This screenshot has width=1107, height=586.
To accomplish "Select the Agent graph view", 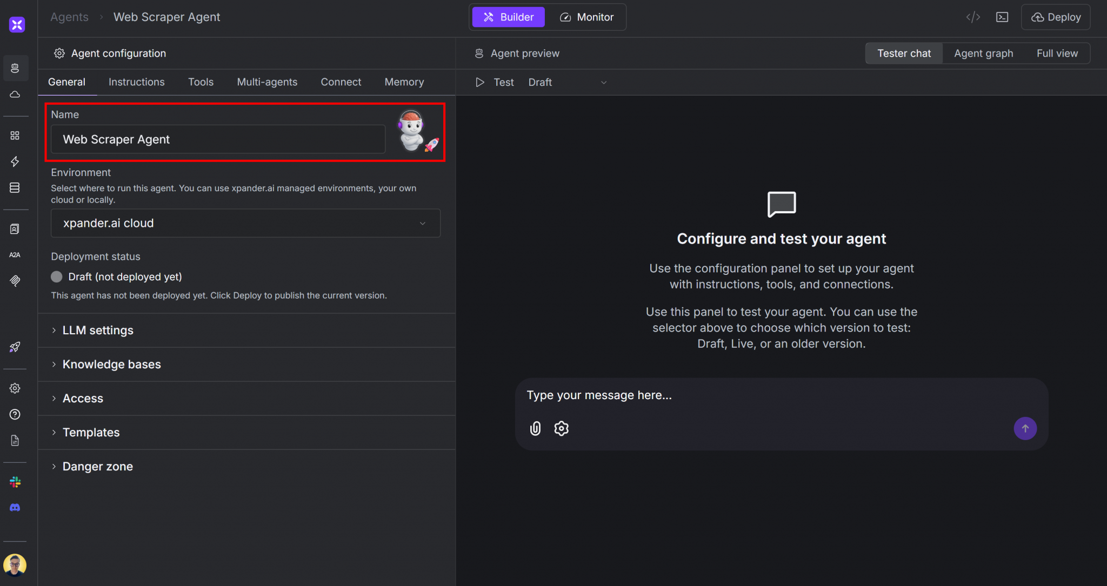I will click(x=983, y=53).
